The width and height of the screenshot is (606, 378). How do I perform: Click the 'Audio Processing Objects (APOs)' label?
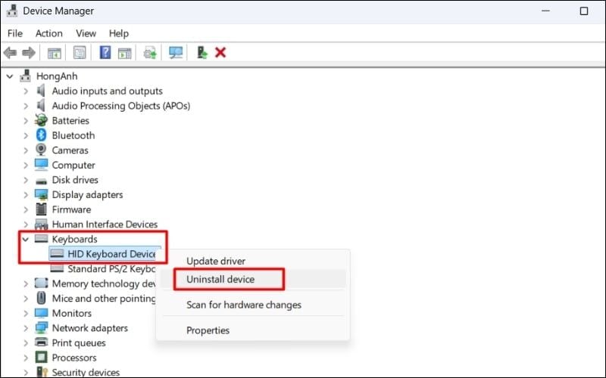click(121, 106)
